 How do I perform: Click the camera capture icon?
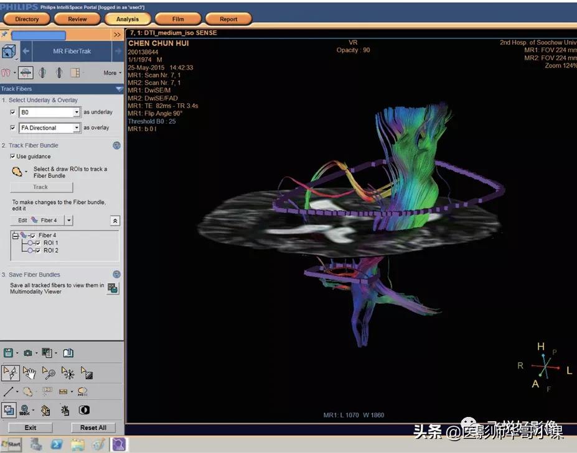tap(28, 353)
